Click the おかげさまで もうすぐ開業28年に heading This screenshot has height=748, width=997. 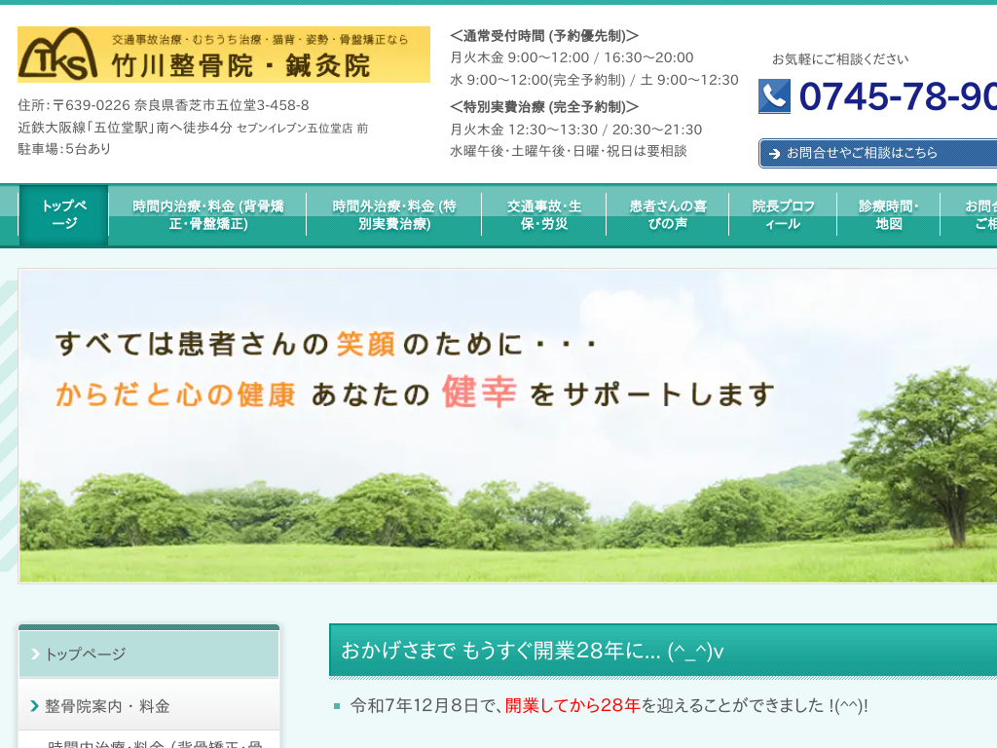532,651
